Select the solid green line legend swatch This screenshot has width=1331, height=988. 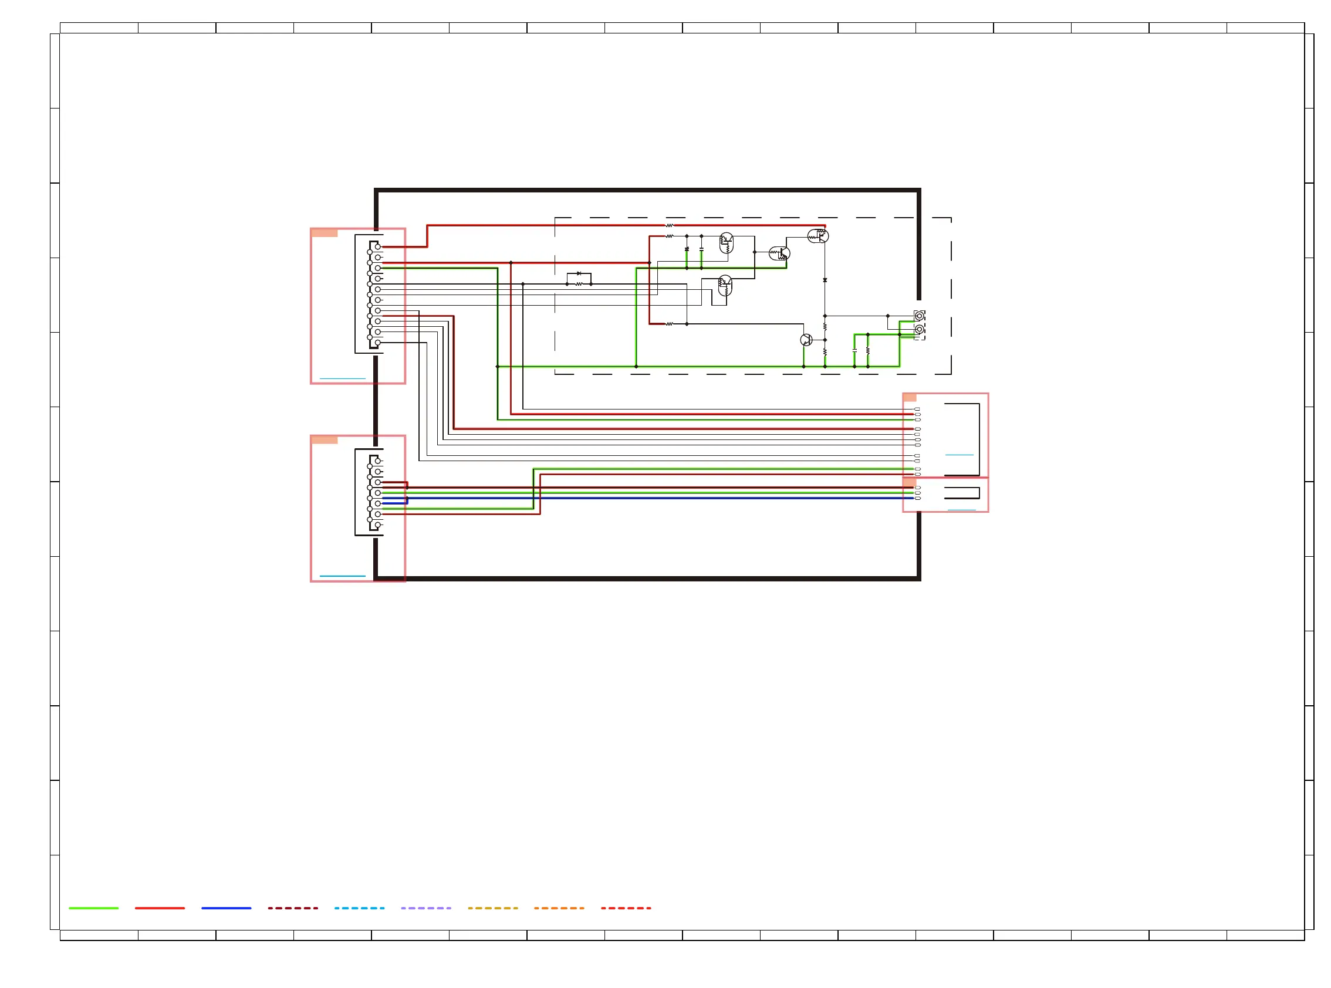[x=93, y=908]
